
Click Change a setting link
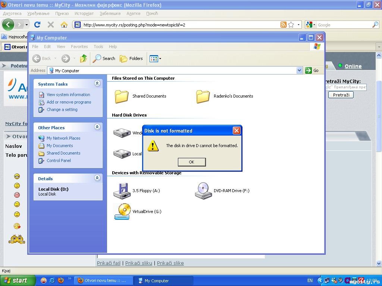click(x=62, y=110)
